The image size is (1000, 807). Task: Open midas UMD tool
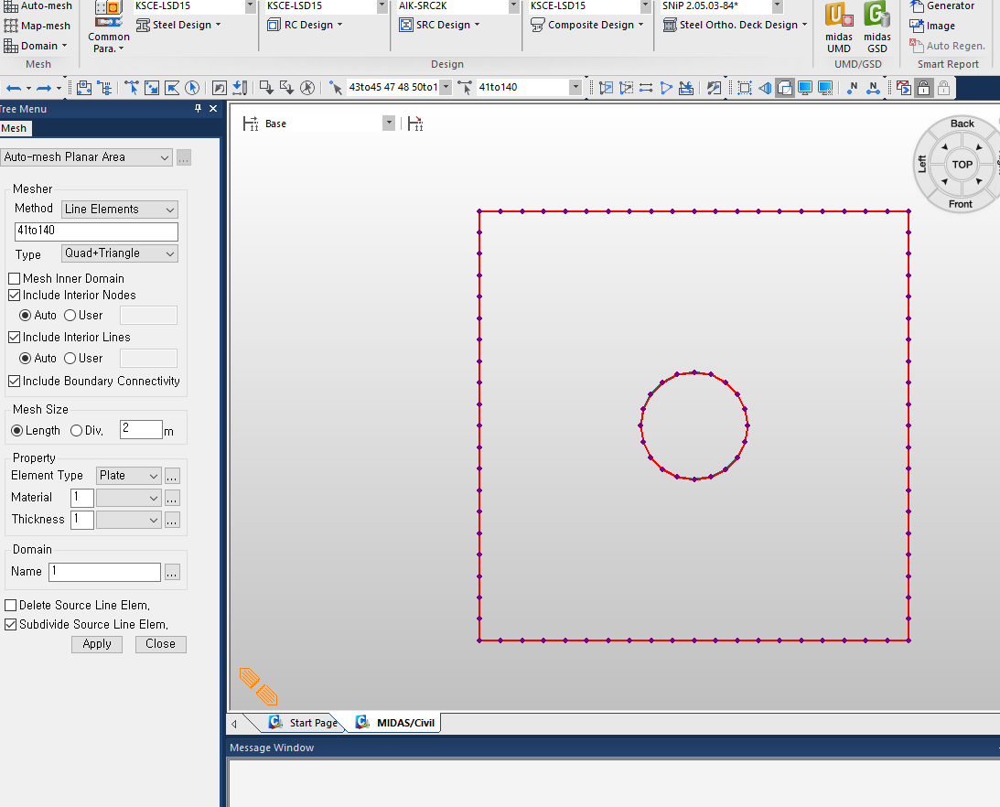pos(839,27)
